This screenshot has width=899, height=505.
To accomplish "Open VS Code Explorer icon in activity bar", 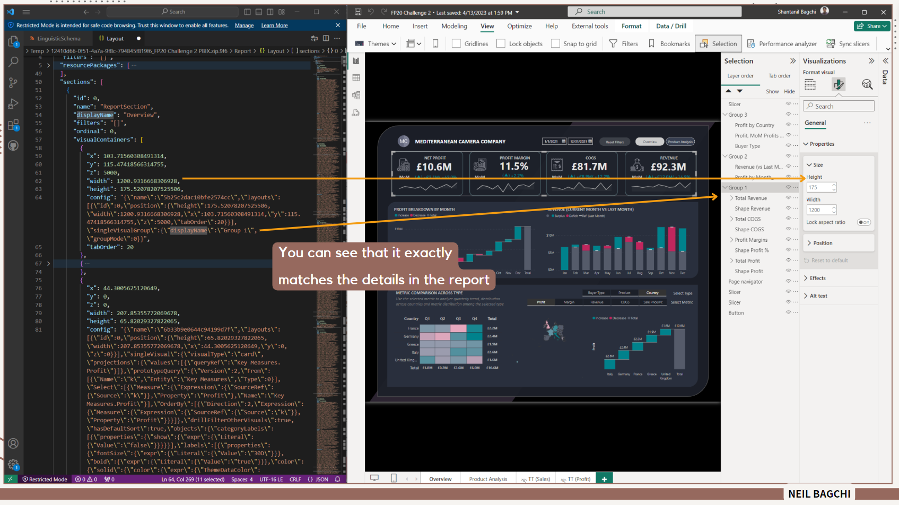I will pos(14,41).
